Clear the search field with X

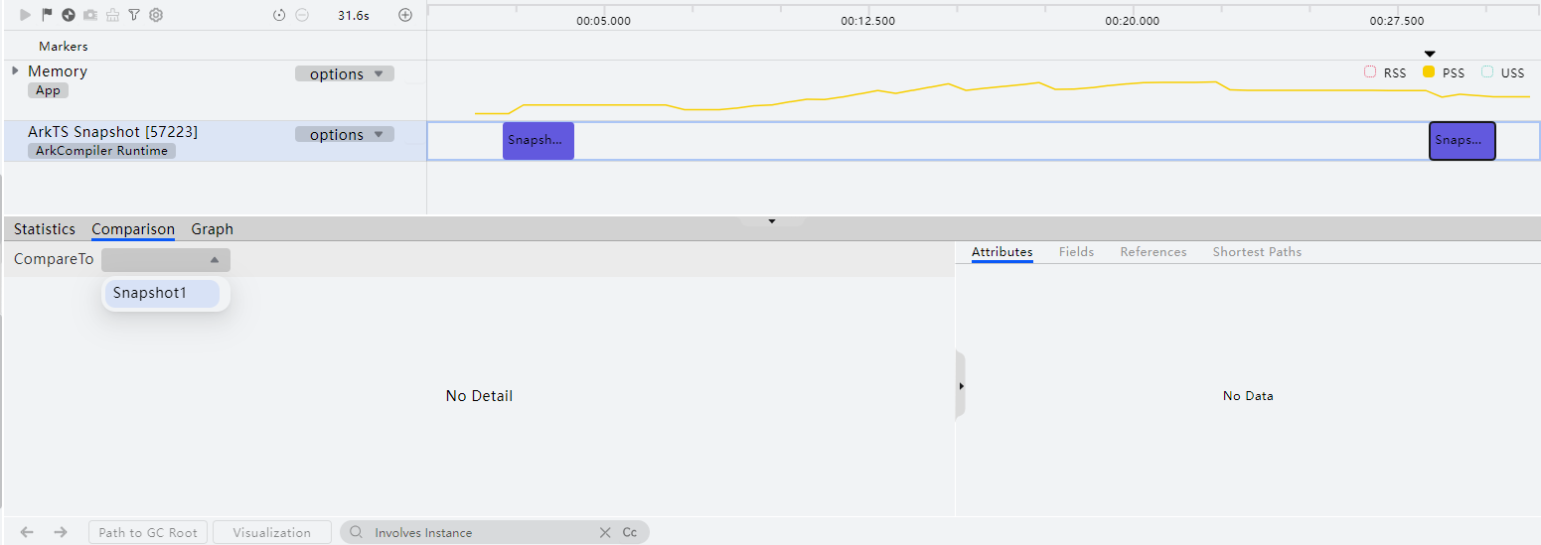pos(605,532)
